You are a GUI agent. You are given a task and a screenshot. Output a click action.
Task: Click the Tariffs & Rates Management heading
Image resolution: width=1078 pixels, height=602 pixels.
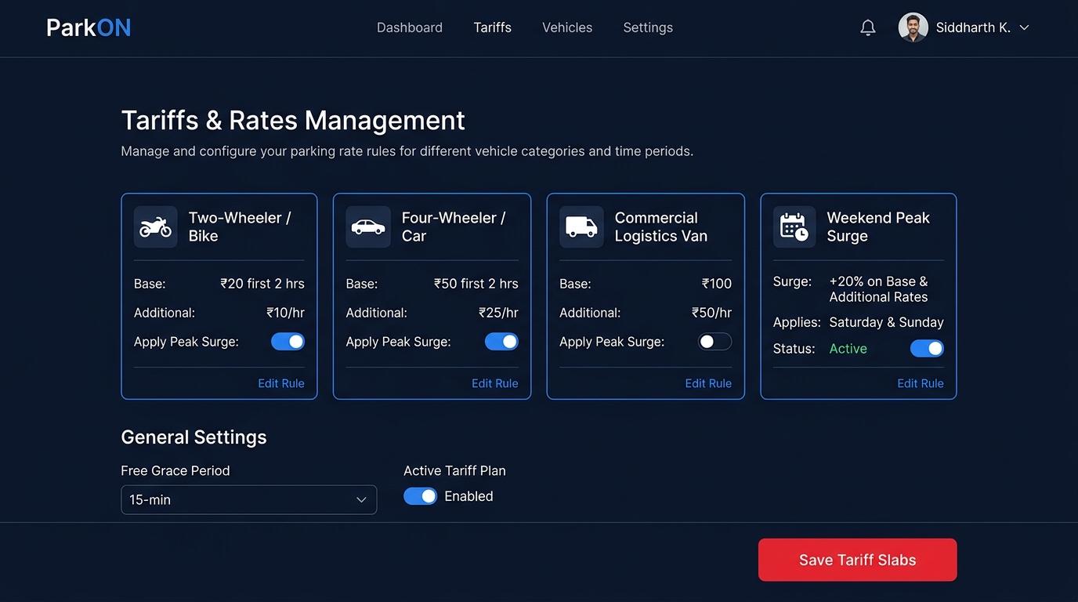coord(293,121)
